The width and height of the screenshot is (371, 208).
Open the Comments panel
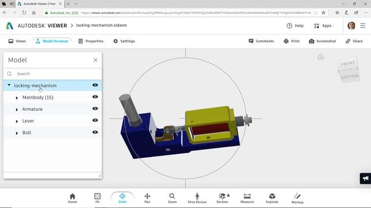[x=261, y=41]
